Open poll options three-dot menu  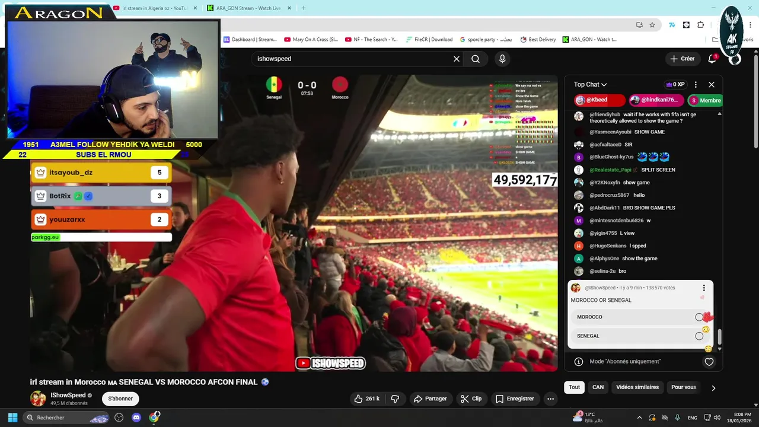pos(704,288)
